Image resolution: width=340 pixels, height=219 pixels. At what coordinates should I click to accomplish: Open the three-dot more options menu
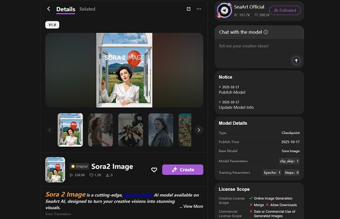coord(199,9)
